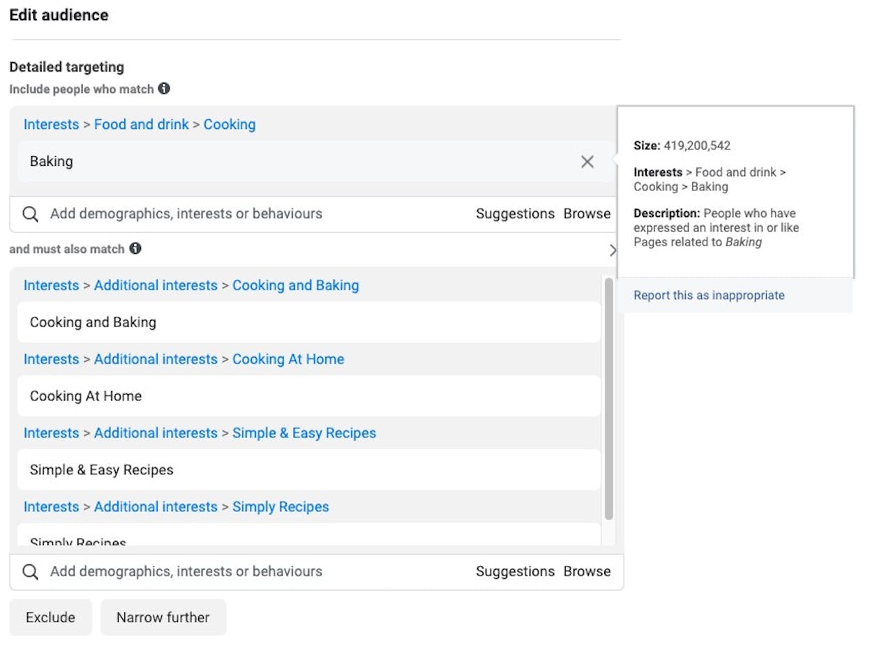The height and width of the screenshot is (648, 893).
Task: Click the search icon in the lower targeting field
Action: tap(30, 572)
